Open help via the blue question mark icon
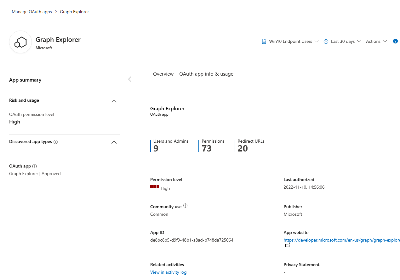400x280 pixels. pyautogui.click(x=396, y=41)
